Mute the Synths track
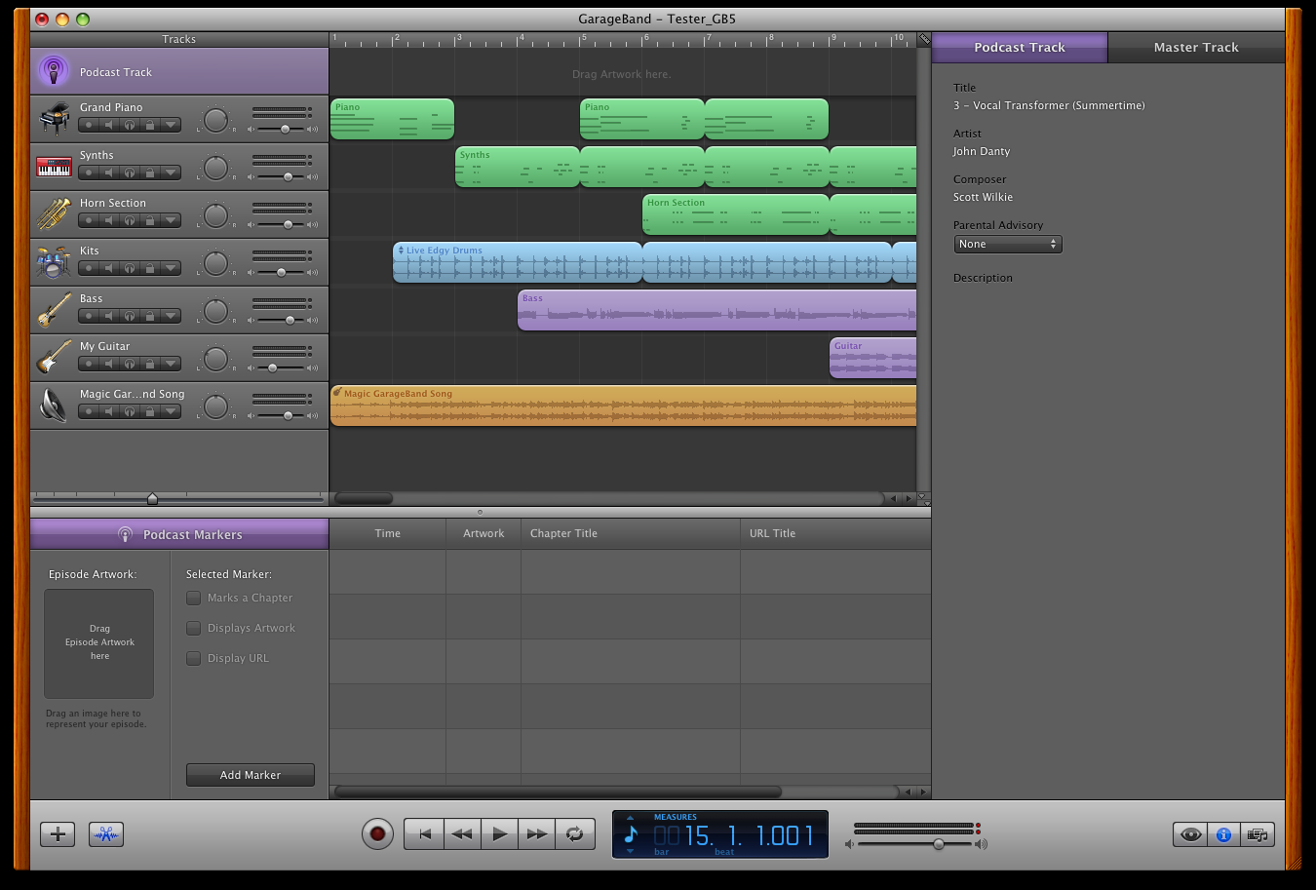1316x890 pixels. (x=109, y=173)
